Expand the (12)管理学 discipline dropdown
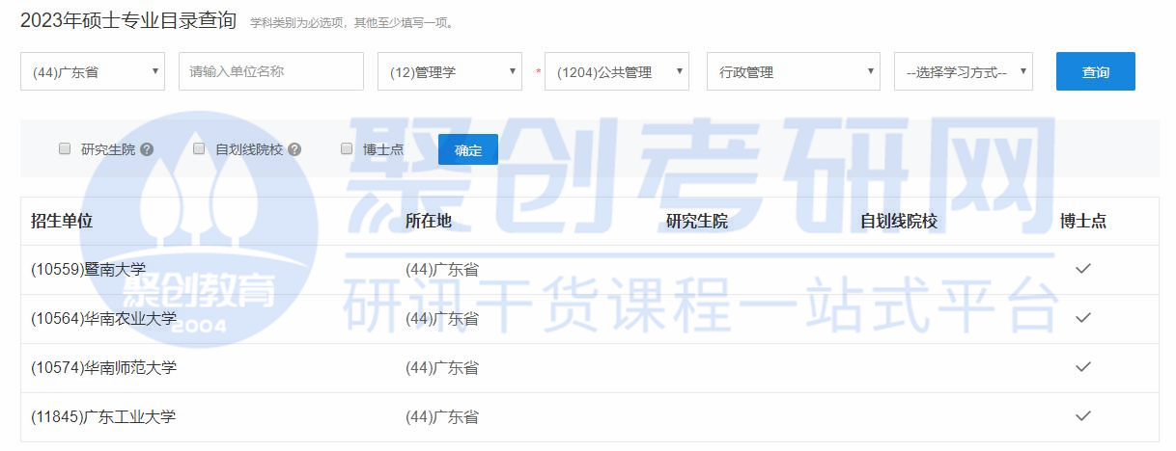Image resolution: width=1176 pixels, height=451 pixels. coord(449,71)
